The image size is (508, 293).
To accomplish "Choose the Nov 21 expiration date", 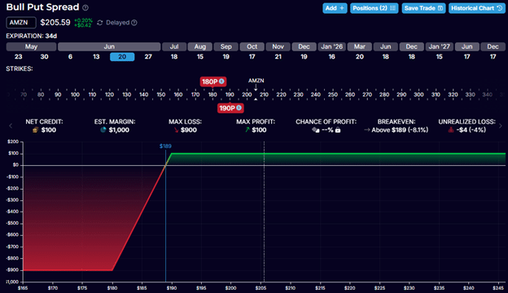I will pyautogui.click(x=278, y=57).
